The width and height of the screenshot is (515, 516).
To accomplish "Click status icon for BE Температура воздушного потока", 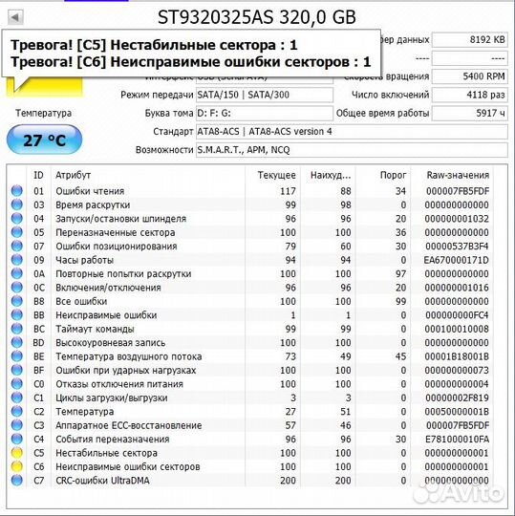I will (17, 356).
